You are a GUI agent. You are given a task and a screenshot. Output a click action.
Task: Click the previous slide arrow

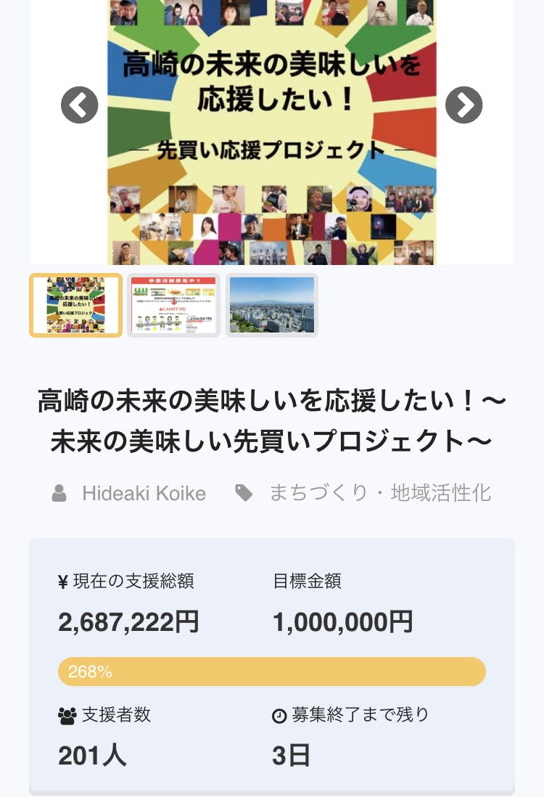(79, 105)
